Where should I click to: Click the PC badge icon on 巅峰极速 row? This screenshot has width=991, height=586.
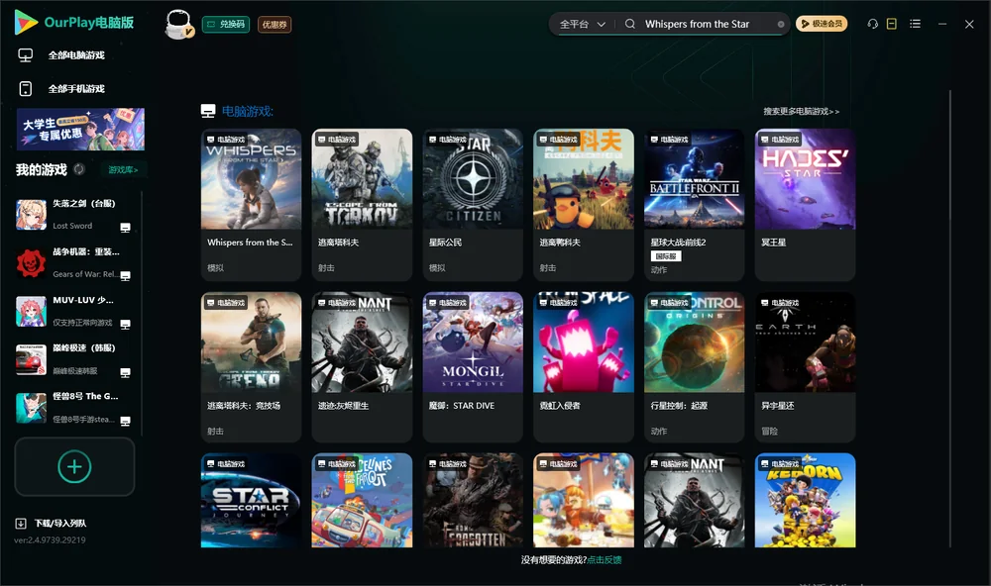point(125,372)
